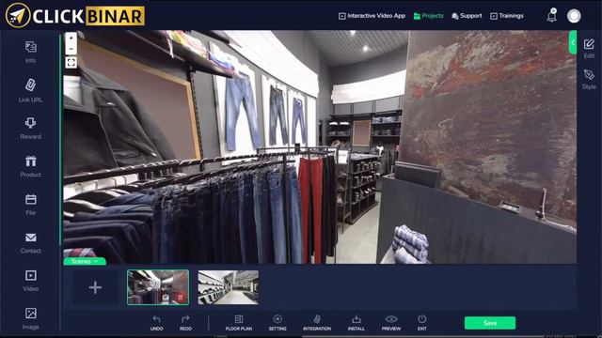Select the File tool

[x=31, y=205]
